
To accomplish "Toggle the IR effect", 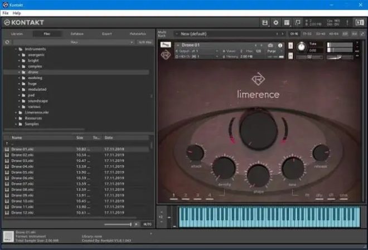I will point(331,196).
